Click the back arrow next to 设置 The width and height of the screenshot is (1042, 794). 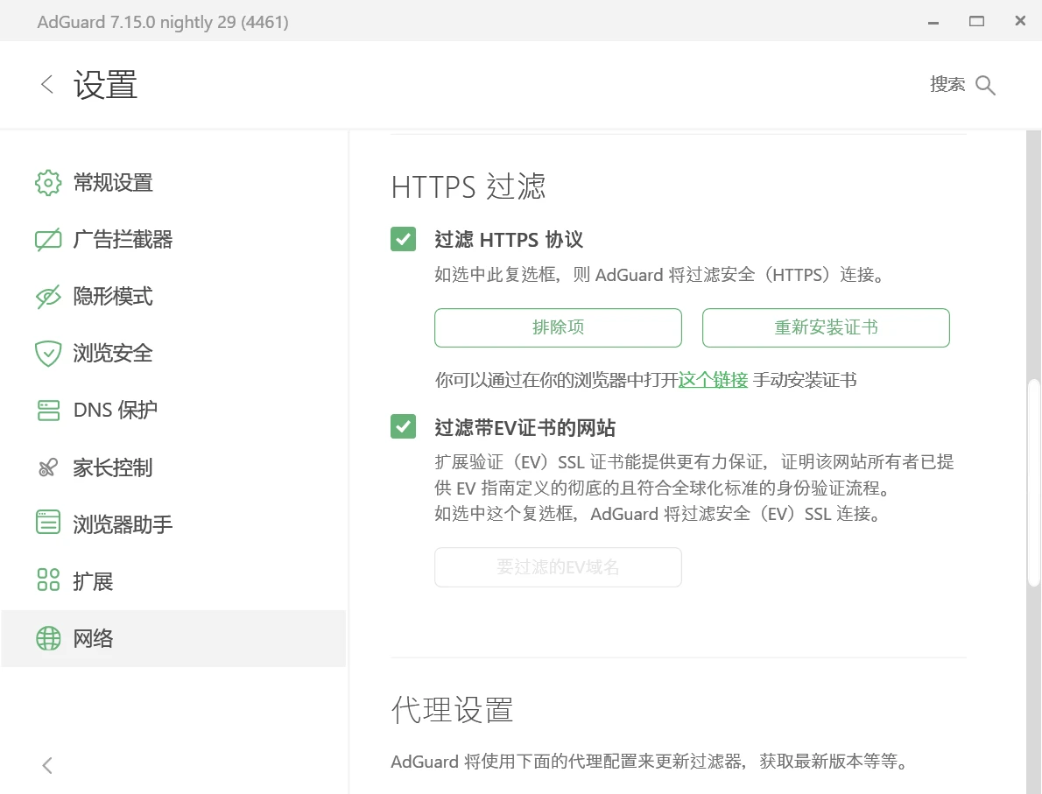46,84
